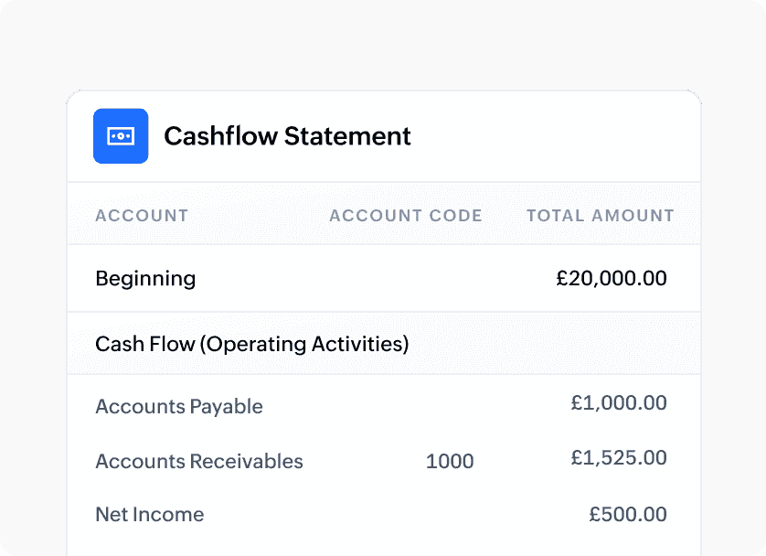766x556 pixels.
Task: Click the ACCOUNT column header
Action: [x=142, y=216]
